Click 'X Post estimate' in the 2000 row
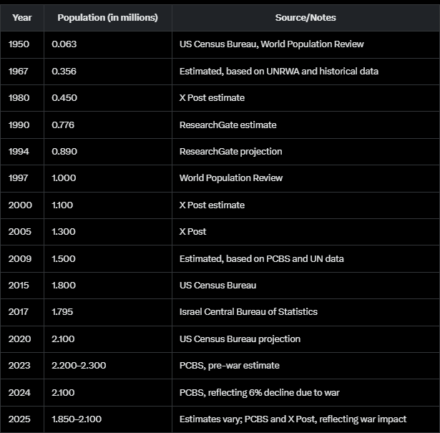Image resolution: width=440 pixels, height=433 pixels. coord(212,205)
